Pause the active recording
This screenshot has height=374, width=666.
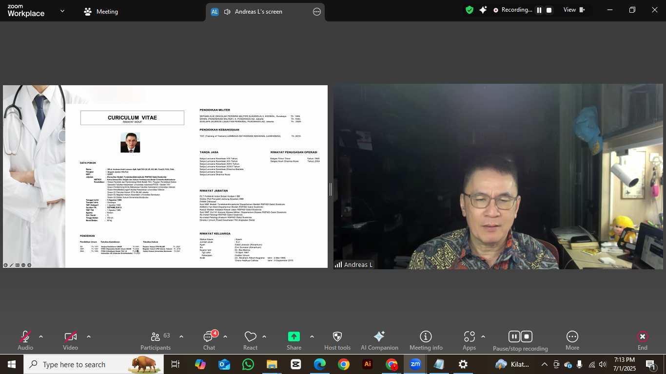coord(514,336)
